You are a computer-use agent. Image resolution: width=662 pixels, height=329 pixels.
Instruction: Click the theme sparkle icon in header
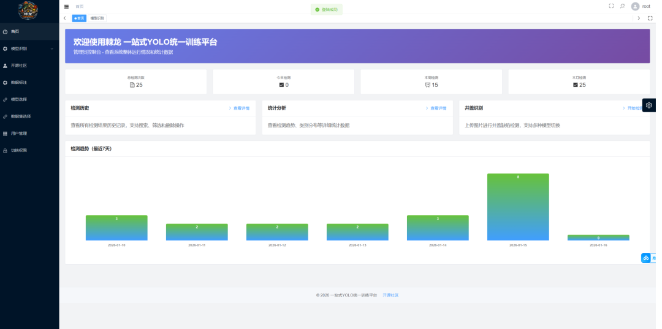pyautogui.click(x=622, y=6)
